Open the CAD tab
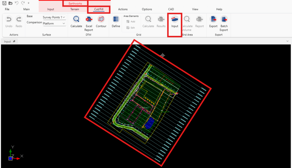 click(171, 9)
